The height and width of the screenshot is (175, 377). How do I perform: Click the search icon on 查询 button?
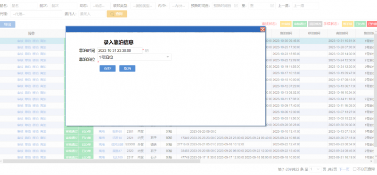coord(112,14)
